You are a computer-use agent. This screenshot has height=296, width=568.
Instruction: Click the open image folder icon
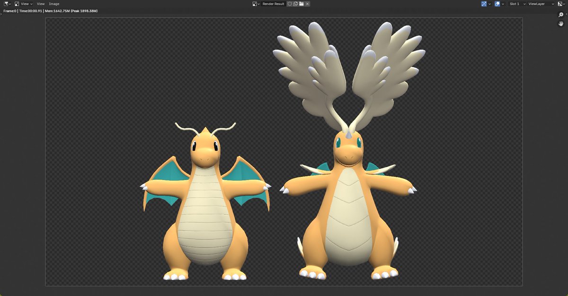tap(302, 4)
